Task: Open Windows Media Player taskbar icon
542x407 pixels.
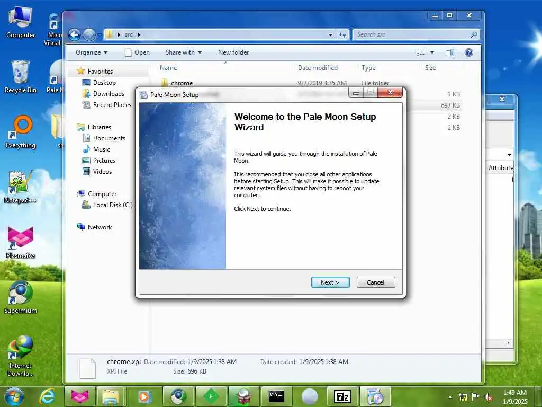Action: [143, 396]
